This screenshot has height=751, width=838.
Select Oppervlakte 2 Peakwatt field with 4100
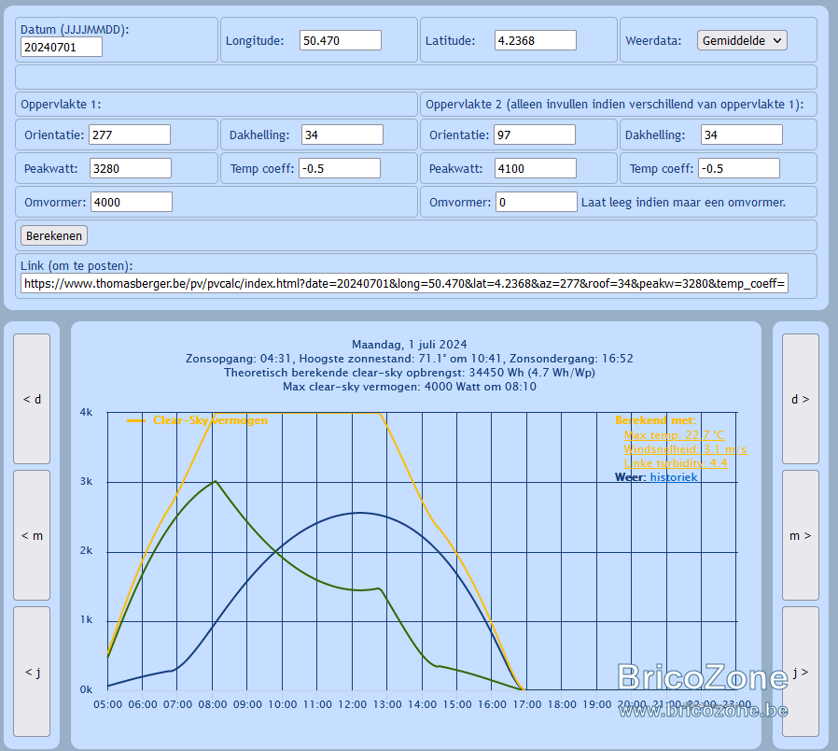pos(536,168)
